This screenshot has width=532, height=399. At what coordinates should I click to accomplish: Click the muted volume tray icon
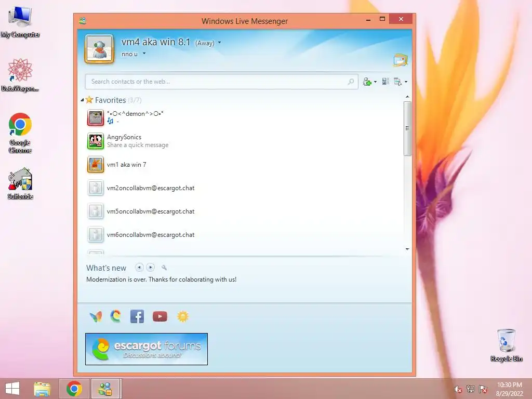tap(458, 389)
